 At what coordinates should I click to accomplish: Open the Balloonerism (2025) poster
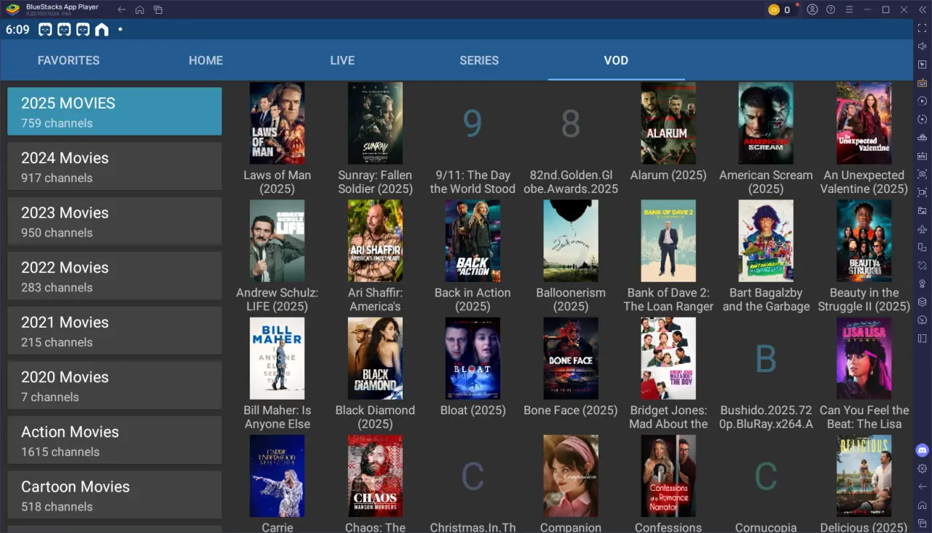[571, 241]
